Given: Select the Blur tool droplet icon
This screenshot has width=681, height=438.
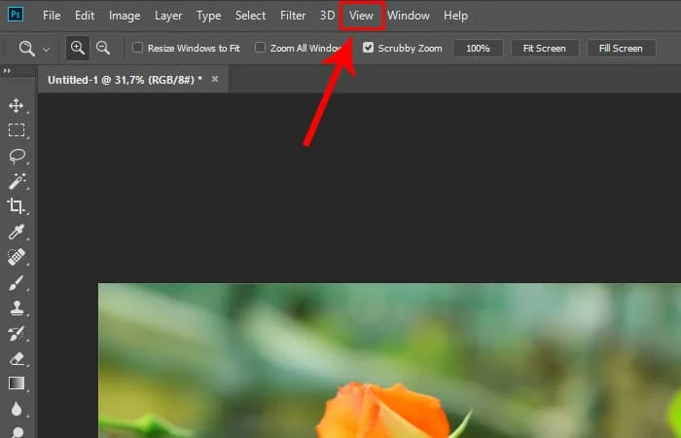Looking at the screenshot, I should (x=17, y=409).
